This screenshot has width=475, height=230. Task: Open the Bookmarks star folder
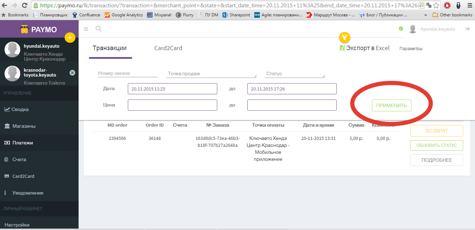pyautogui.click(x=15, y=15)
